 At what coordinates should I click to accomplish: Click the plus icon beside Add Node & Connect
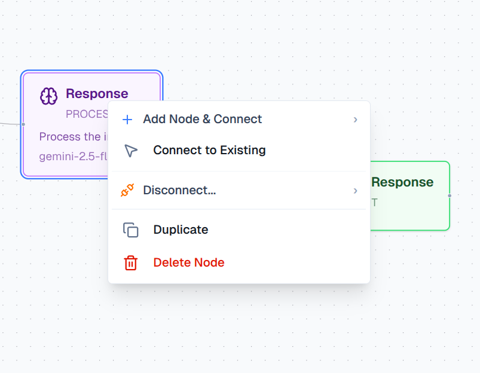pos(127,120)
